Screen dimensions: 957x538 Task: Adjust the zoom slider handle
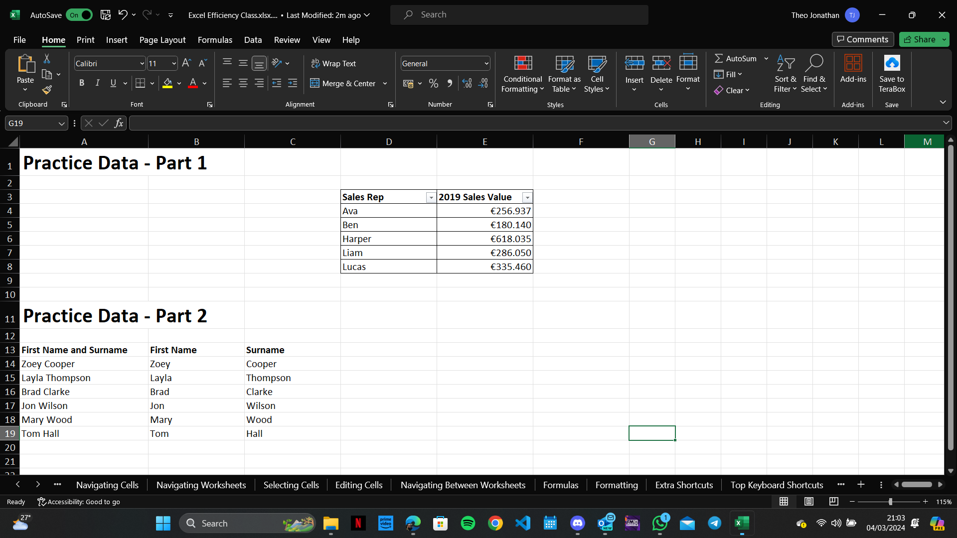pyautogui.click(x=890, y=502)
